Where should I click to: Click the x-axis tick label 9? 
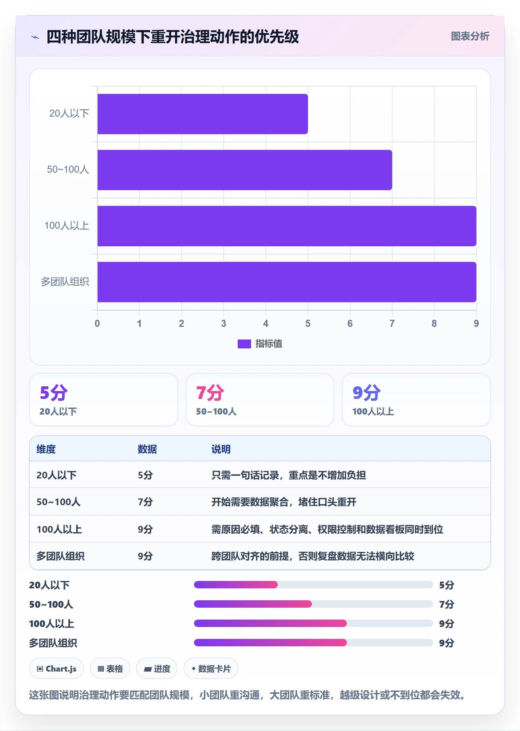coord(476,324)
